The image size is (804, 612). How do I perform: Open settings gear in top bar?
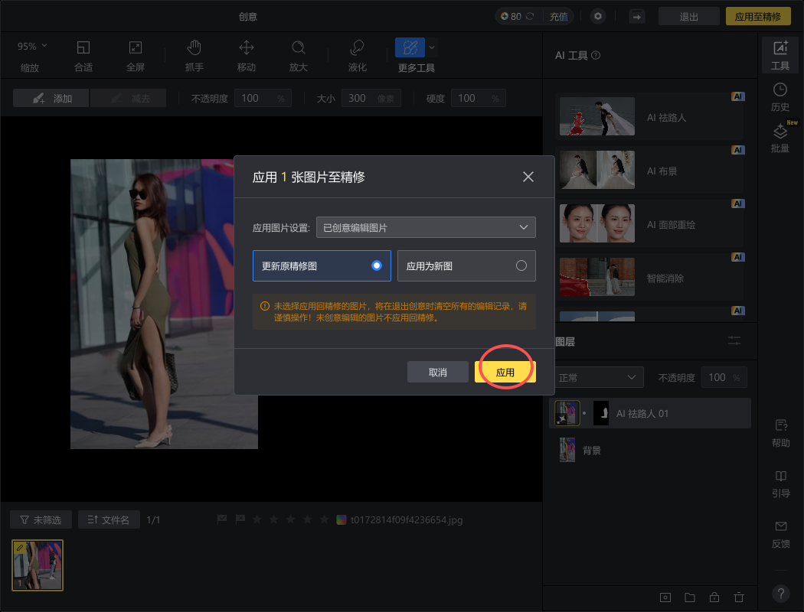pyautogui.click(x=598, y=16)
